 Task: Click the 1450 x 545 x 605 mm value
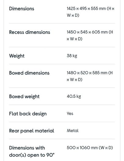coord(90,36)
